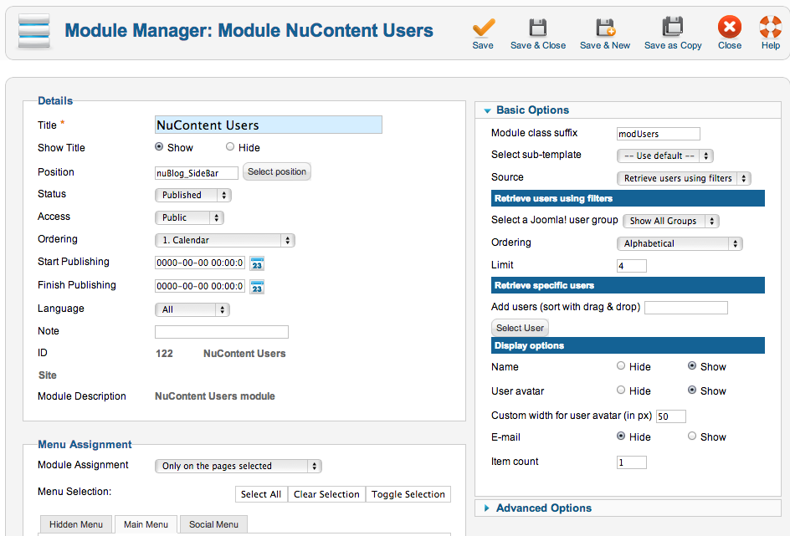Open the Finish Publishing calendar picker
This screenshot has height=536, width=790.
coord(257,286)
